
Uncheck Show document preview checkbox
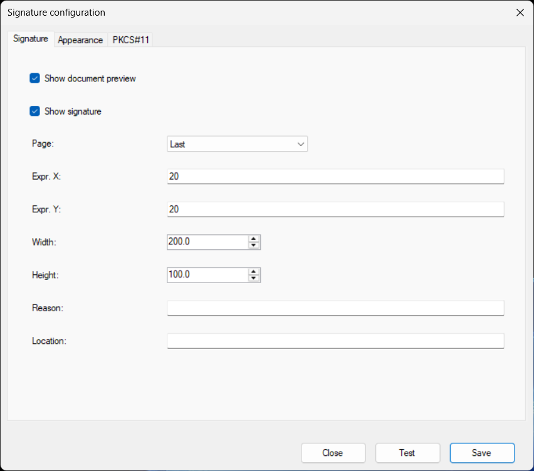click(x=34, y=78)
